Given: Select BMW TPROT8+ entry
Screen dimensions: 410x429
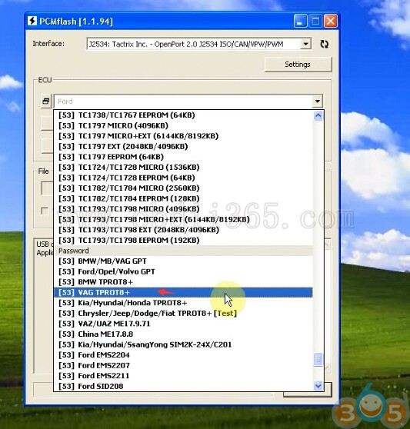Looking at the screenshot, I should [183, 282].
